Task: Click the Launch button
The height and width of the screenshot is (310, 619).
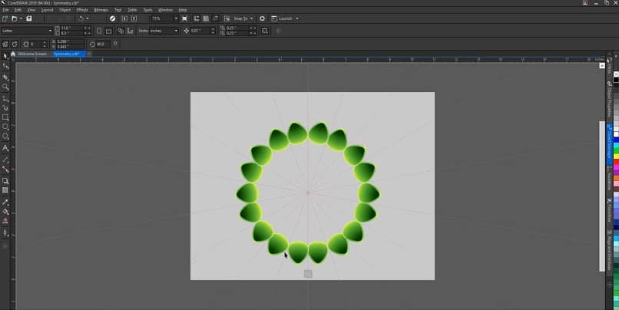Action: pyautogui.click(x=285, y=18)
